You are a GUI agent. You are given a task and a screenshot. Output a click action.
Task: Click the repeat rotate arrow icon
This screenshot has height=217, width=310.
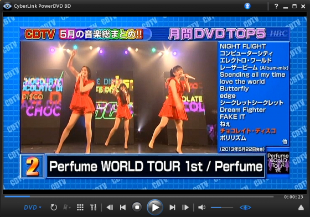54,208
